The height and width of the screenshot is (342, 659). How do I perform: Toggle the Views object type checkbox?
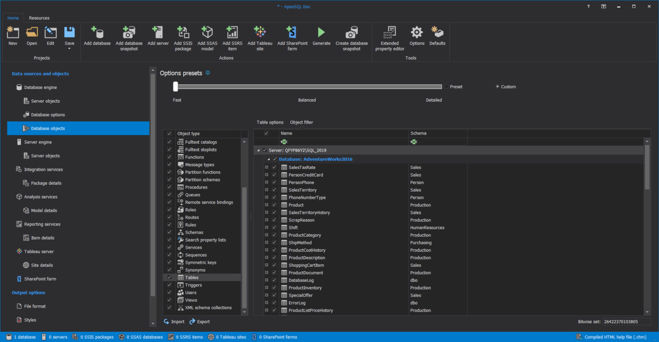click(169, 300)
